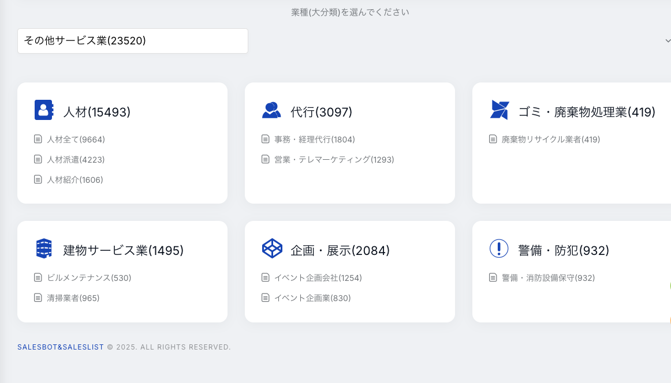Click the building icon beside 建物サービス業
671x383 pixels.
tap(44, 249)
